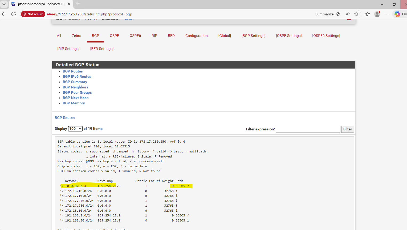Reload the page with refresh icon
Screen dimensions: 407x230
pyautogui.click(x=14, y=14)
